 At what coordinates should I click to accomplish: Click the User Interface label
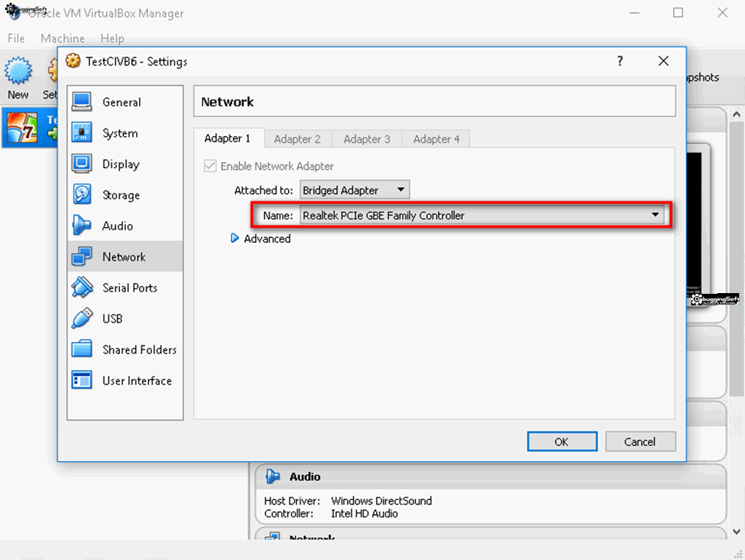pyautogui.click(x=138, y=380)
